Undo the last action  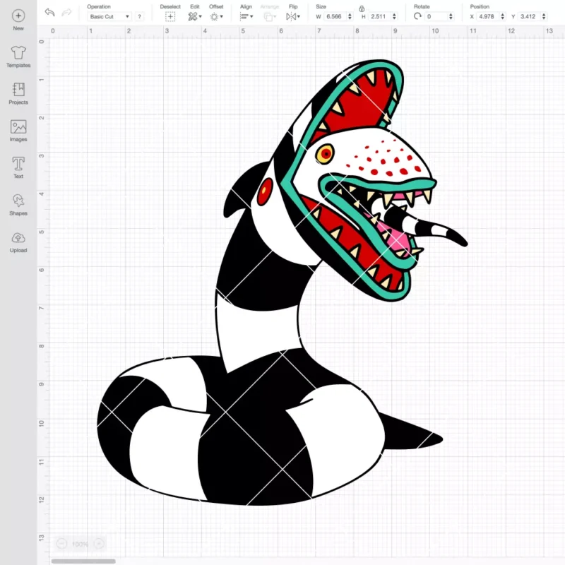coord(49,13)
